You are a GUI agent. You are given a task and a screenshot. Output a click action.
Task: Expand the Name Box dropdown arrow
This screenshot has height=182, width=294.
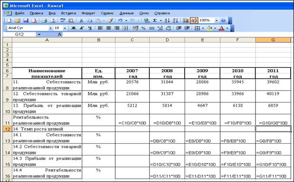39,35
